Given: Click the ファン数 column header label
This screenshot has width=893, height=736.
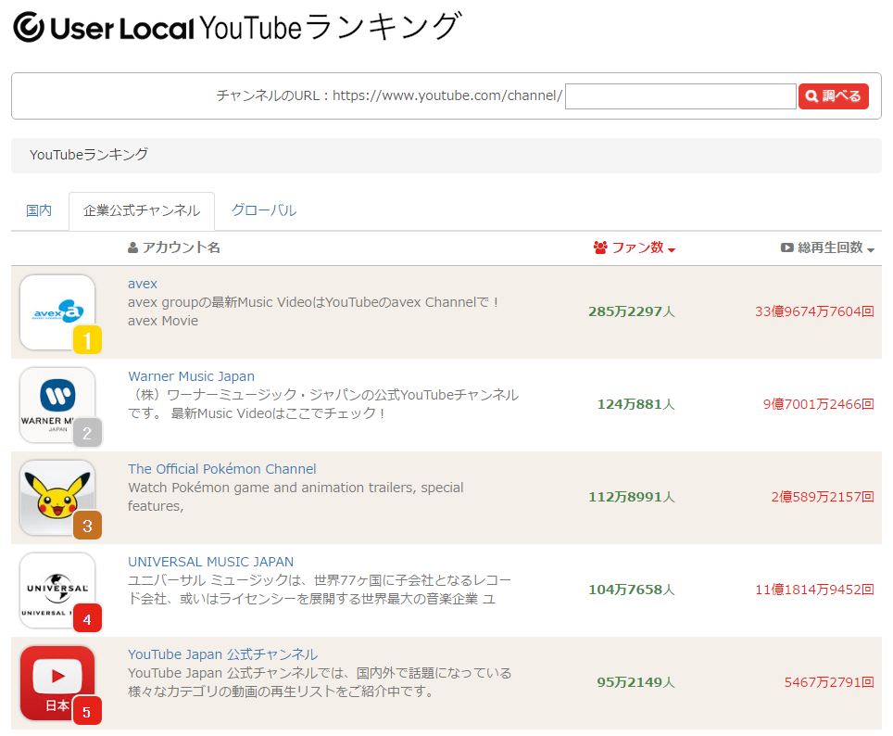Looking at the screenshot, I should coord(637,247).
